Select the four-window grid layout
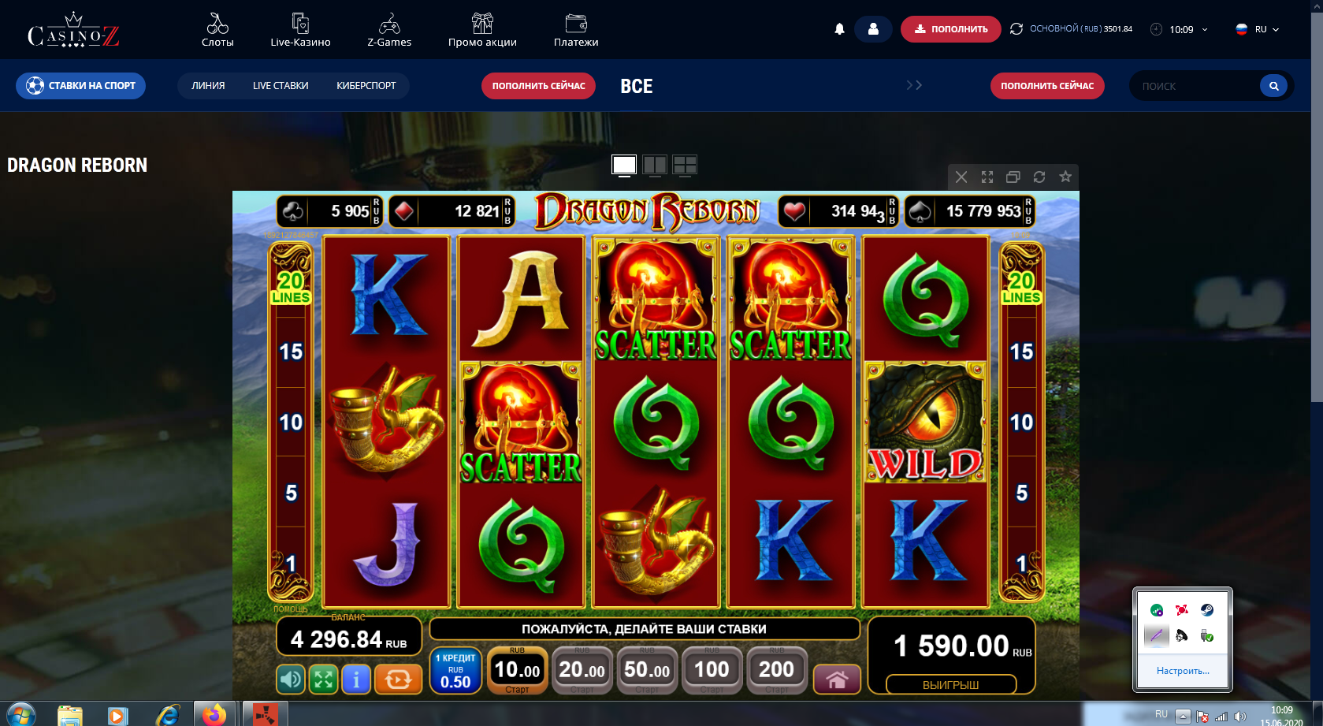 point(685,165)
